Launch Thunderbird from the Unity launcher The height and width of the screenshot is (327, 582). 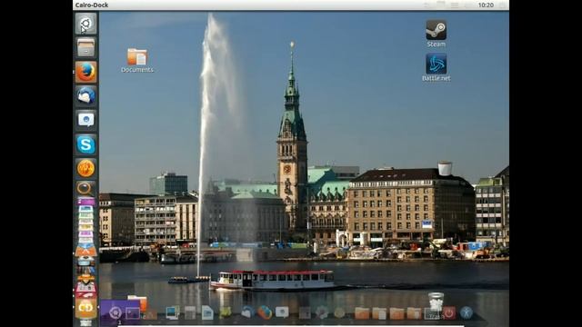click(x=85, y=96)
